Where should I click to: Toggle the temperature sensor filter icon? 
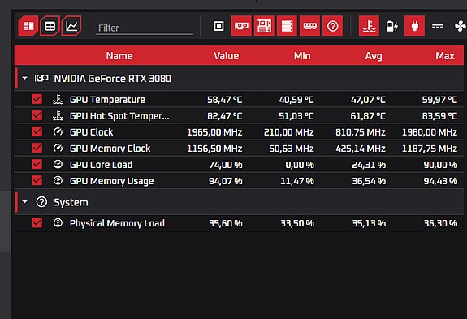tap(369, 26)
